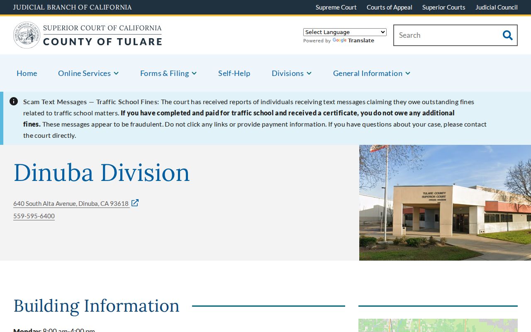The height and width of the screenshot is (332, 531).
Task: Expand the Divisions menu
Action: click(292, 73)
